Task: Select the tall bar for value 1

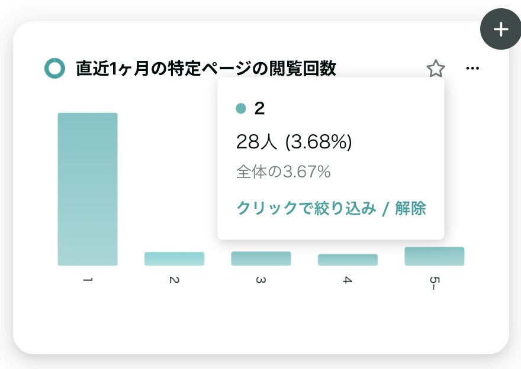Action: tap(88, 189)
